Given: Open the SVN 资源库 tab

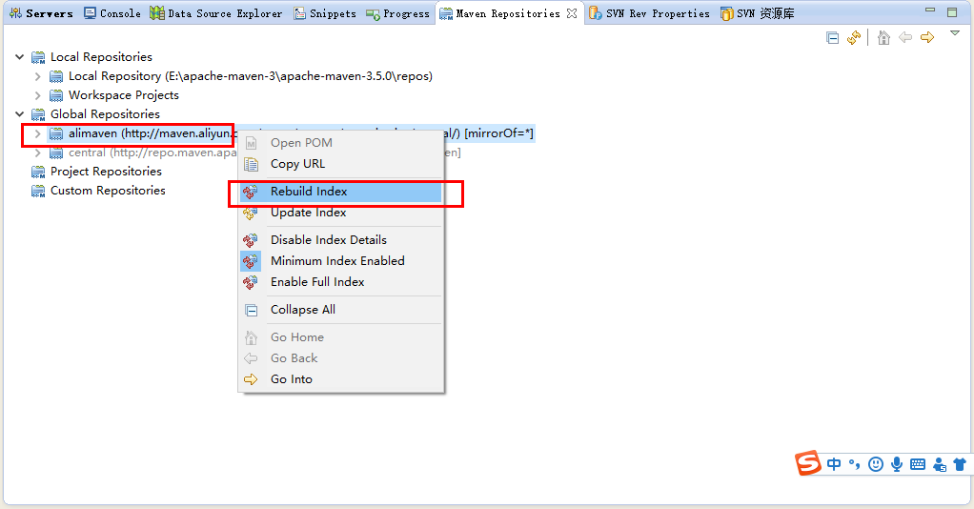Looking at the screenshot, I should [758, 13].
